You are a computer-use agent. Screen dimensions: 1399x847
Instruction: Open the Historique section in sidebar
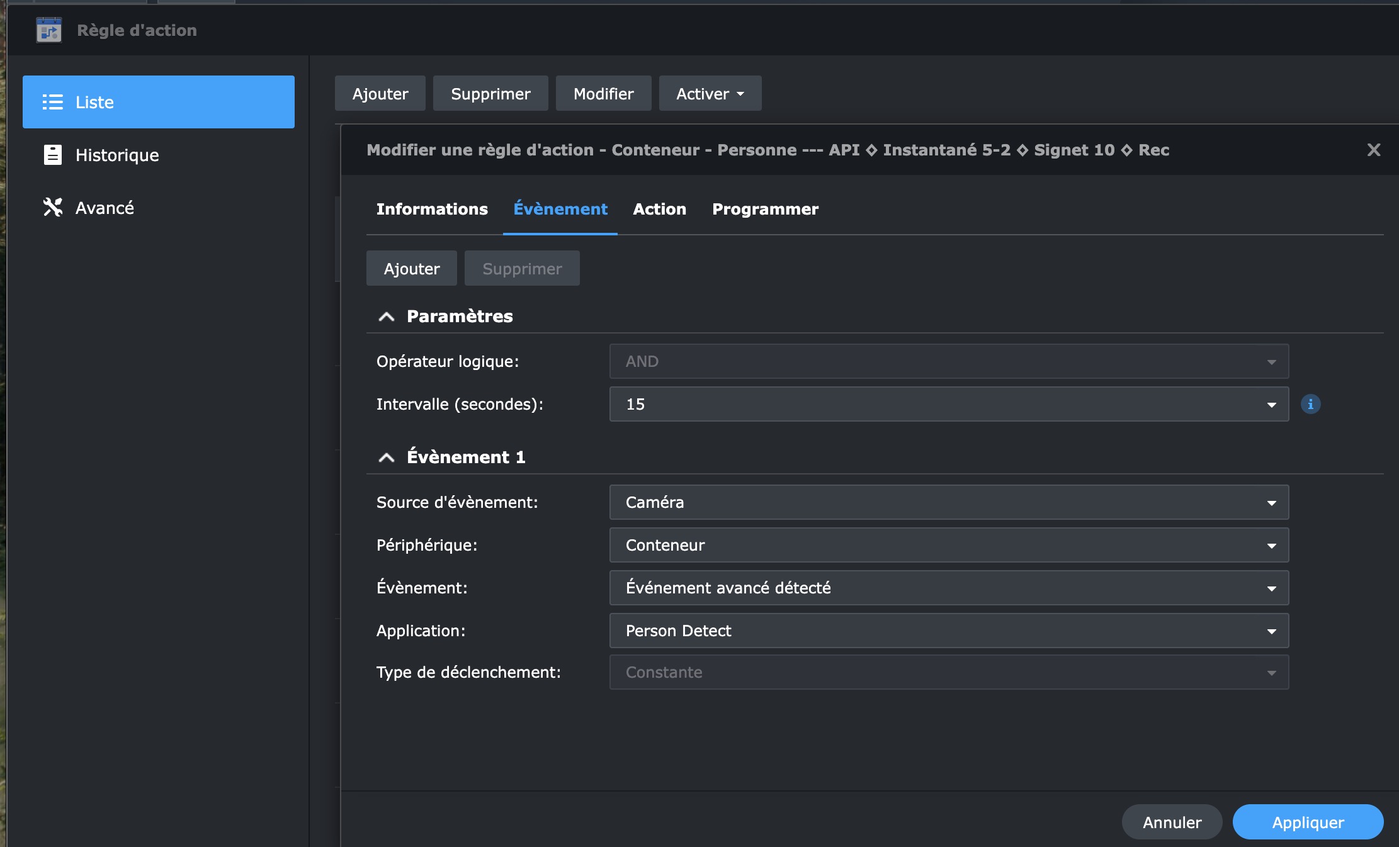pyautogui.click(x=116, y=155)
